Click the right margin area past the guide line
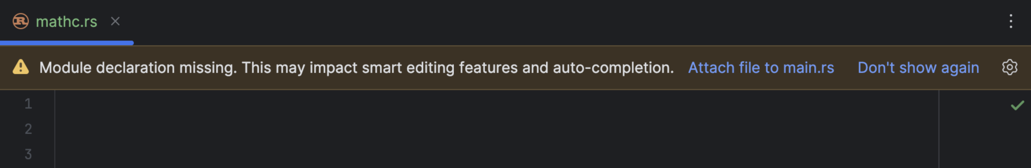 click(973, 132)
